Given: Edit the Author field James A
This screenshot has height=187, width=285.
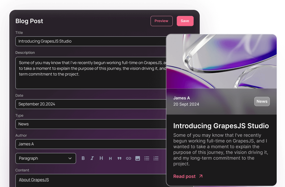Looking at the screenshot, I should (x=91, y=144).
